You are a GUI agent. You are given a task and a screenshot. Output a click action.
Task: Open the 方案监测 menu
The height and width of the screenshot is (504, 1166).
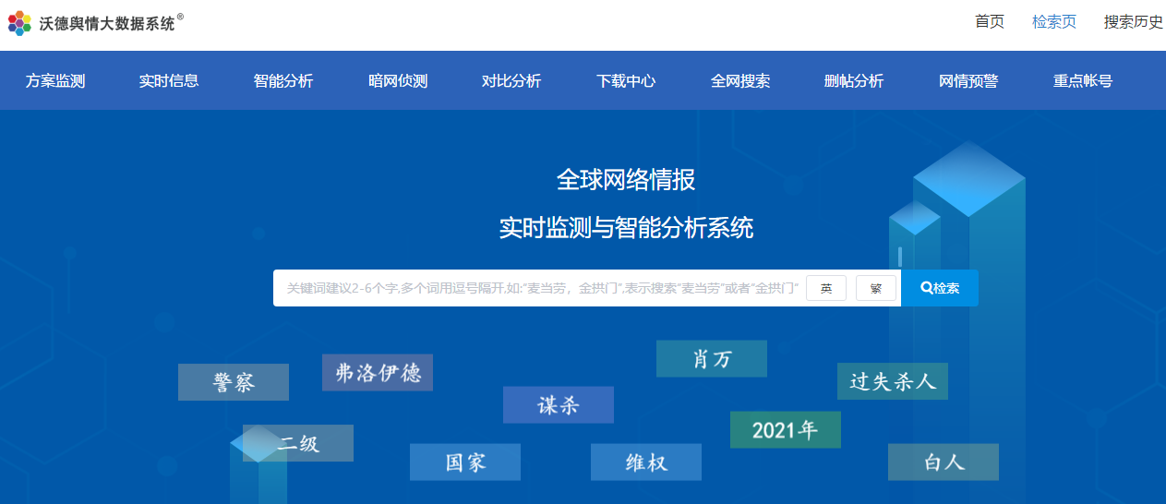tap(55, 81)
